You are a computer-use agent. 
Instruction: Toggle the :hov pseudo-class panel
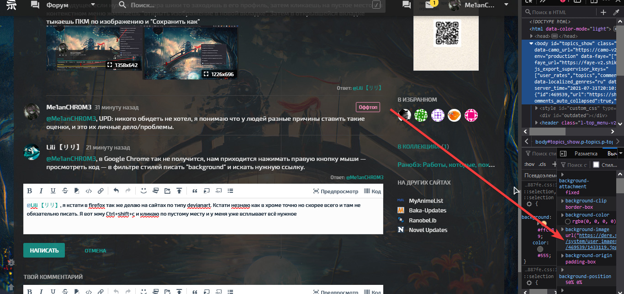click(x=529, y=165)
